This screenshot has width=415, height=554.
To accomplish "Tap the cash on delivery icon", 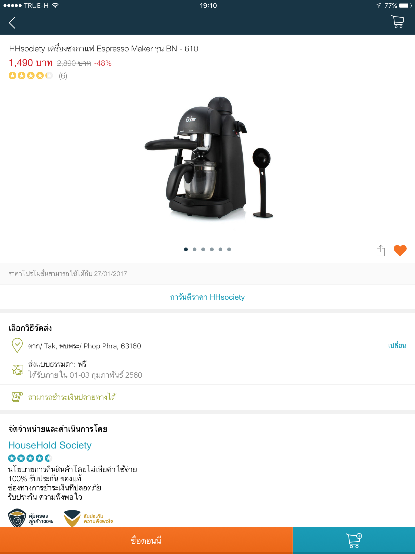I will pyautogui.click(x=17, y=397).
